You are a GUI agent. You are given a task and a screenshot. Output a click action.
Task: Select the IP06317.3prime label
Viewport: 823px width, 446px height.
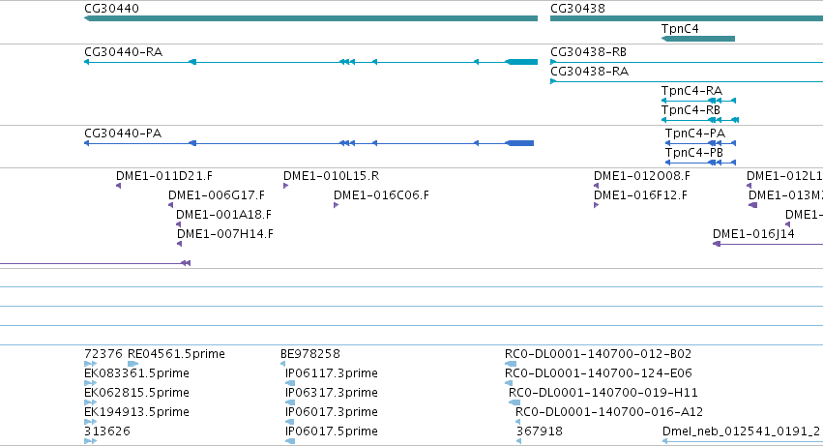(x=331, y=393)
